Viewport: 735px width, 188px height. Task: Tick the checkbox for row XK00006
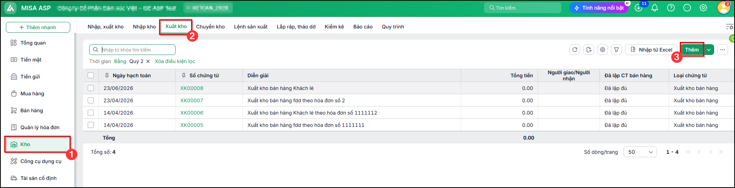(91, 113)
